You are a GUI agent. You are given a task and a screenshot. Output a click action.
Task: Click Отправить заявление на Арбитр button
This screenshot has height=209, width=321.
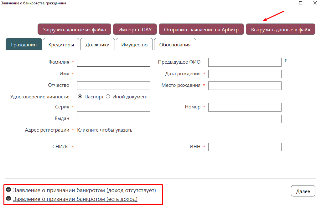201,29
